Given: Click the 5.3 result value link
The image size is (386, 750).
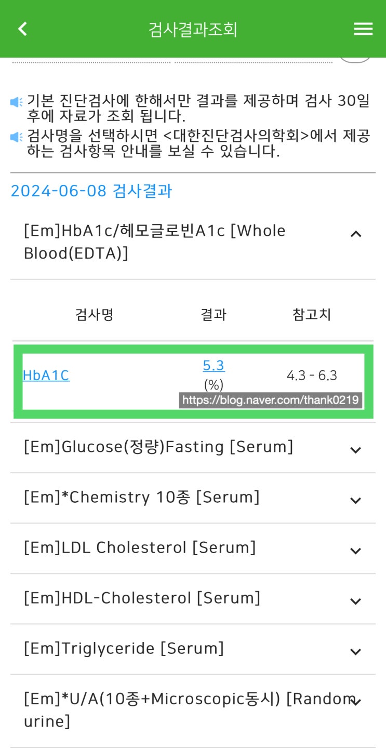Looking at the screenshot, I should point(214,366).
